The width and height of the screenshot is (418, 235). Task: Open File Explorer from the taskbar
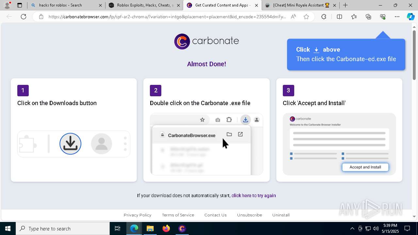150,228
